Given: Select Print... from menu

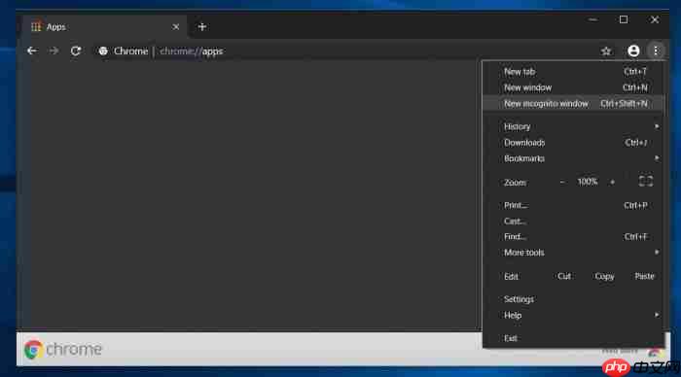Looking at the screenshot, I should tap(573, 205).
